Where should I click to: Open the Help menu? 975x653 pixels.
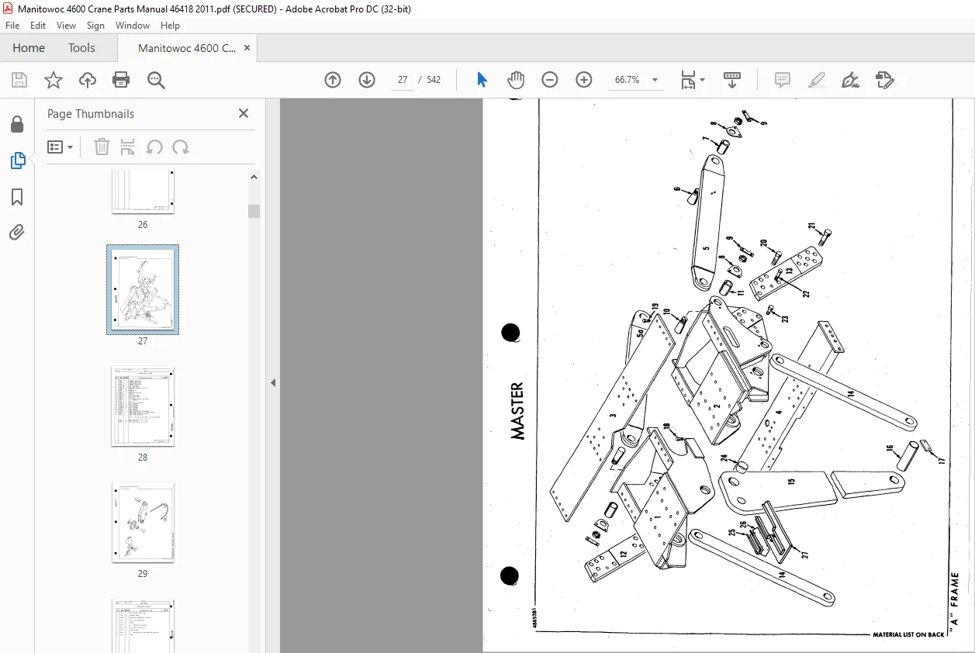[x=170, y=26]
